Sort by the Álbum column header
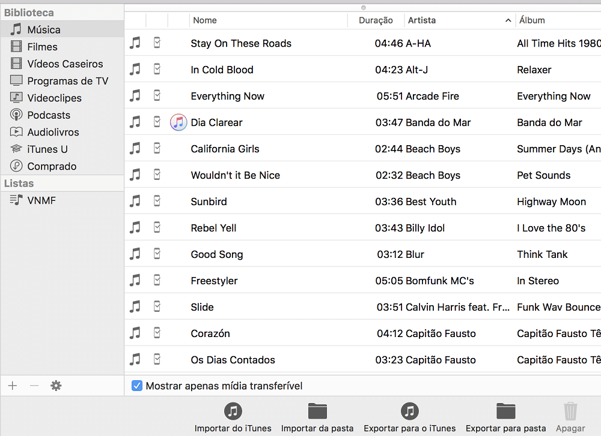 (558, 20)
